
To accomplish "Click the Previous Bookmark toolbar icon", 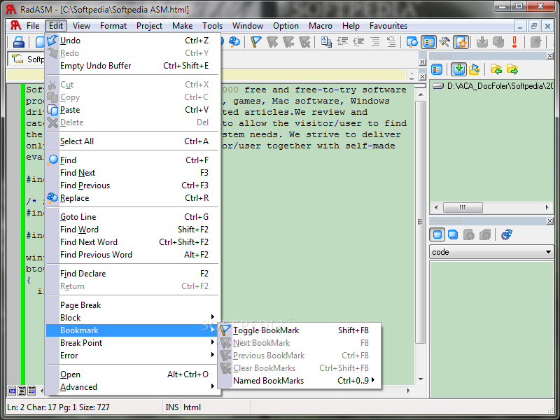I will (x=288, y=42).
